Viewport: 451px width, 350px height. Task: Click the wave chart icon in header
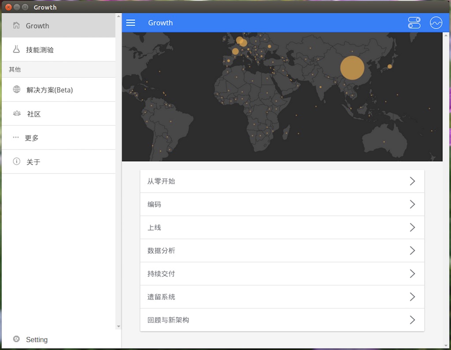[x=436, y=23]
